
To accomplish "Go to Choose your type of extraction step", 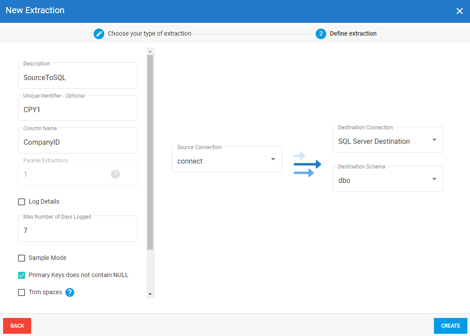I will pos(149,33).
